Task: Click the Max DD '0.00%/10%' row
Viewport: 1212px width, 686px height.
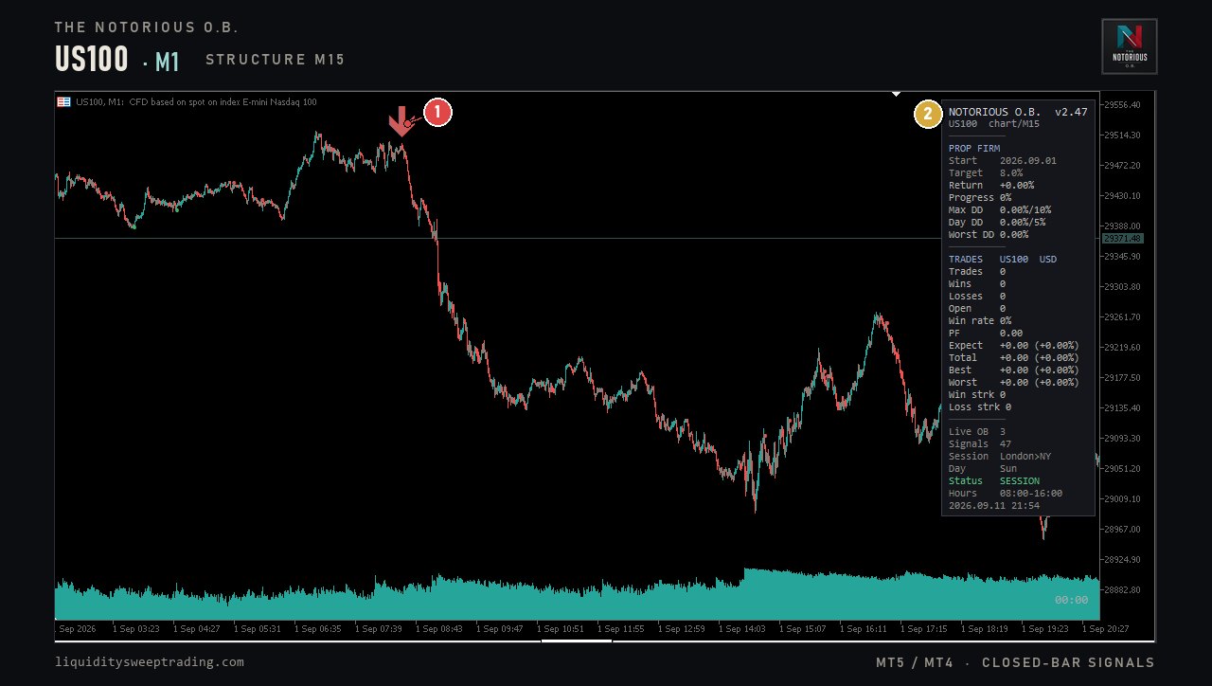Action: (1000, 210)
